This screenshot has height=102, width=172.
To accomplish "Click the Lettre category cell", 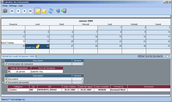I will click(x=20, y=90).
